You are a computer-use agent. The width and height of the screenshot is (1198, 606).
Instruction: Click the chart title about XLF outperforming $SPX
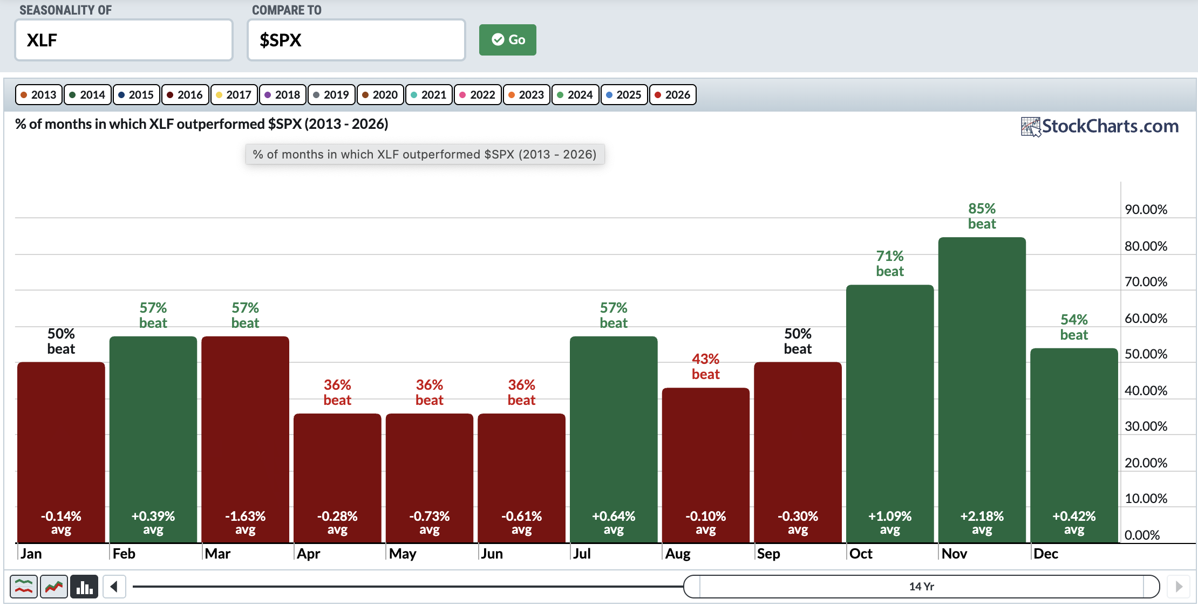click(202, 124)
